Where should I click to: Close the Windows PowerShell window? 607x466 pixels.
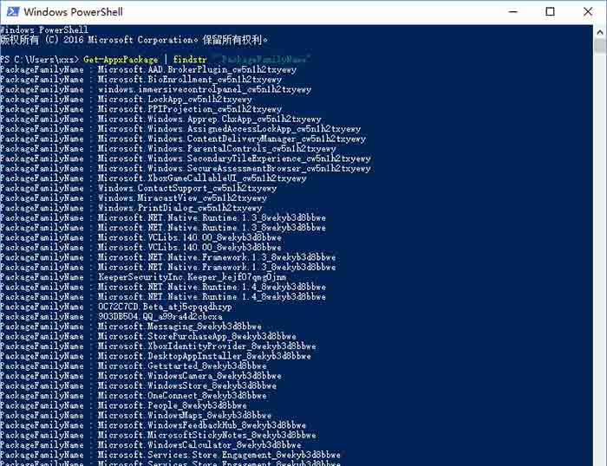coord(588,12)
